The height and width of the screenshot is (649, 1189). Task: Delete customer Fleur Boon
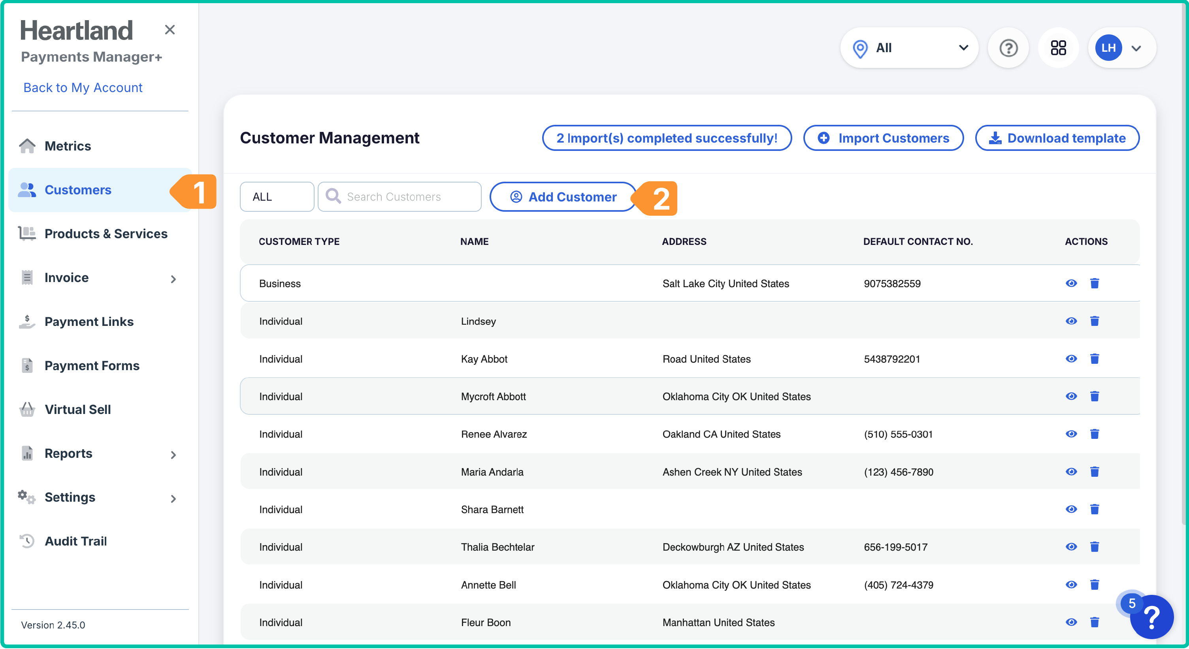coord(1095,622)
